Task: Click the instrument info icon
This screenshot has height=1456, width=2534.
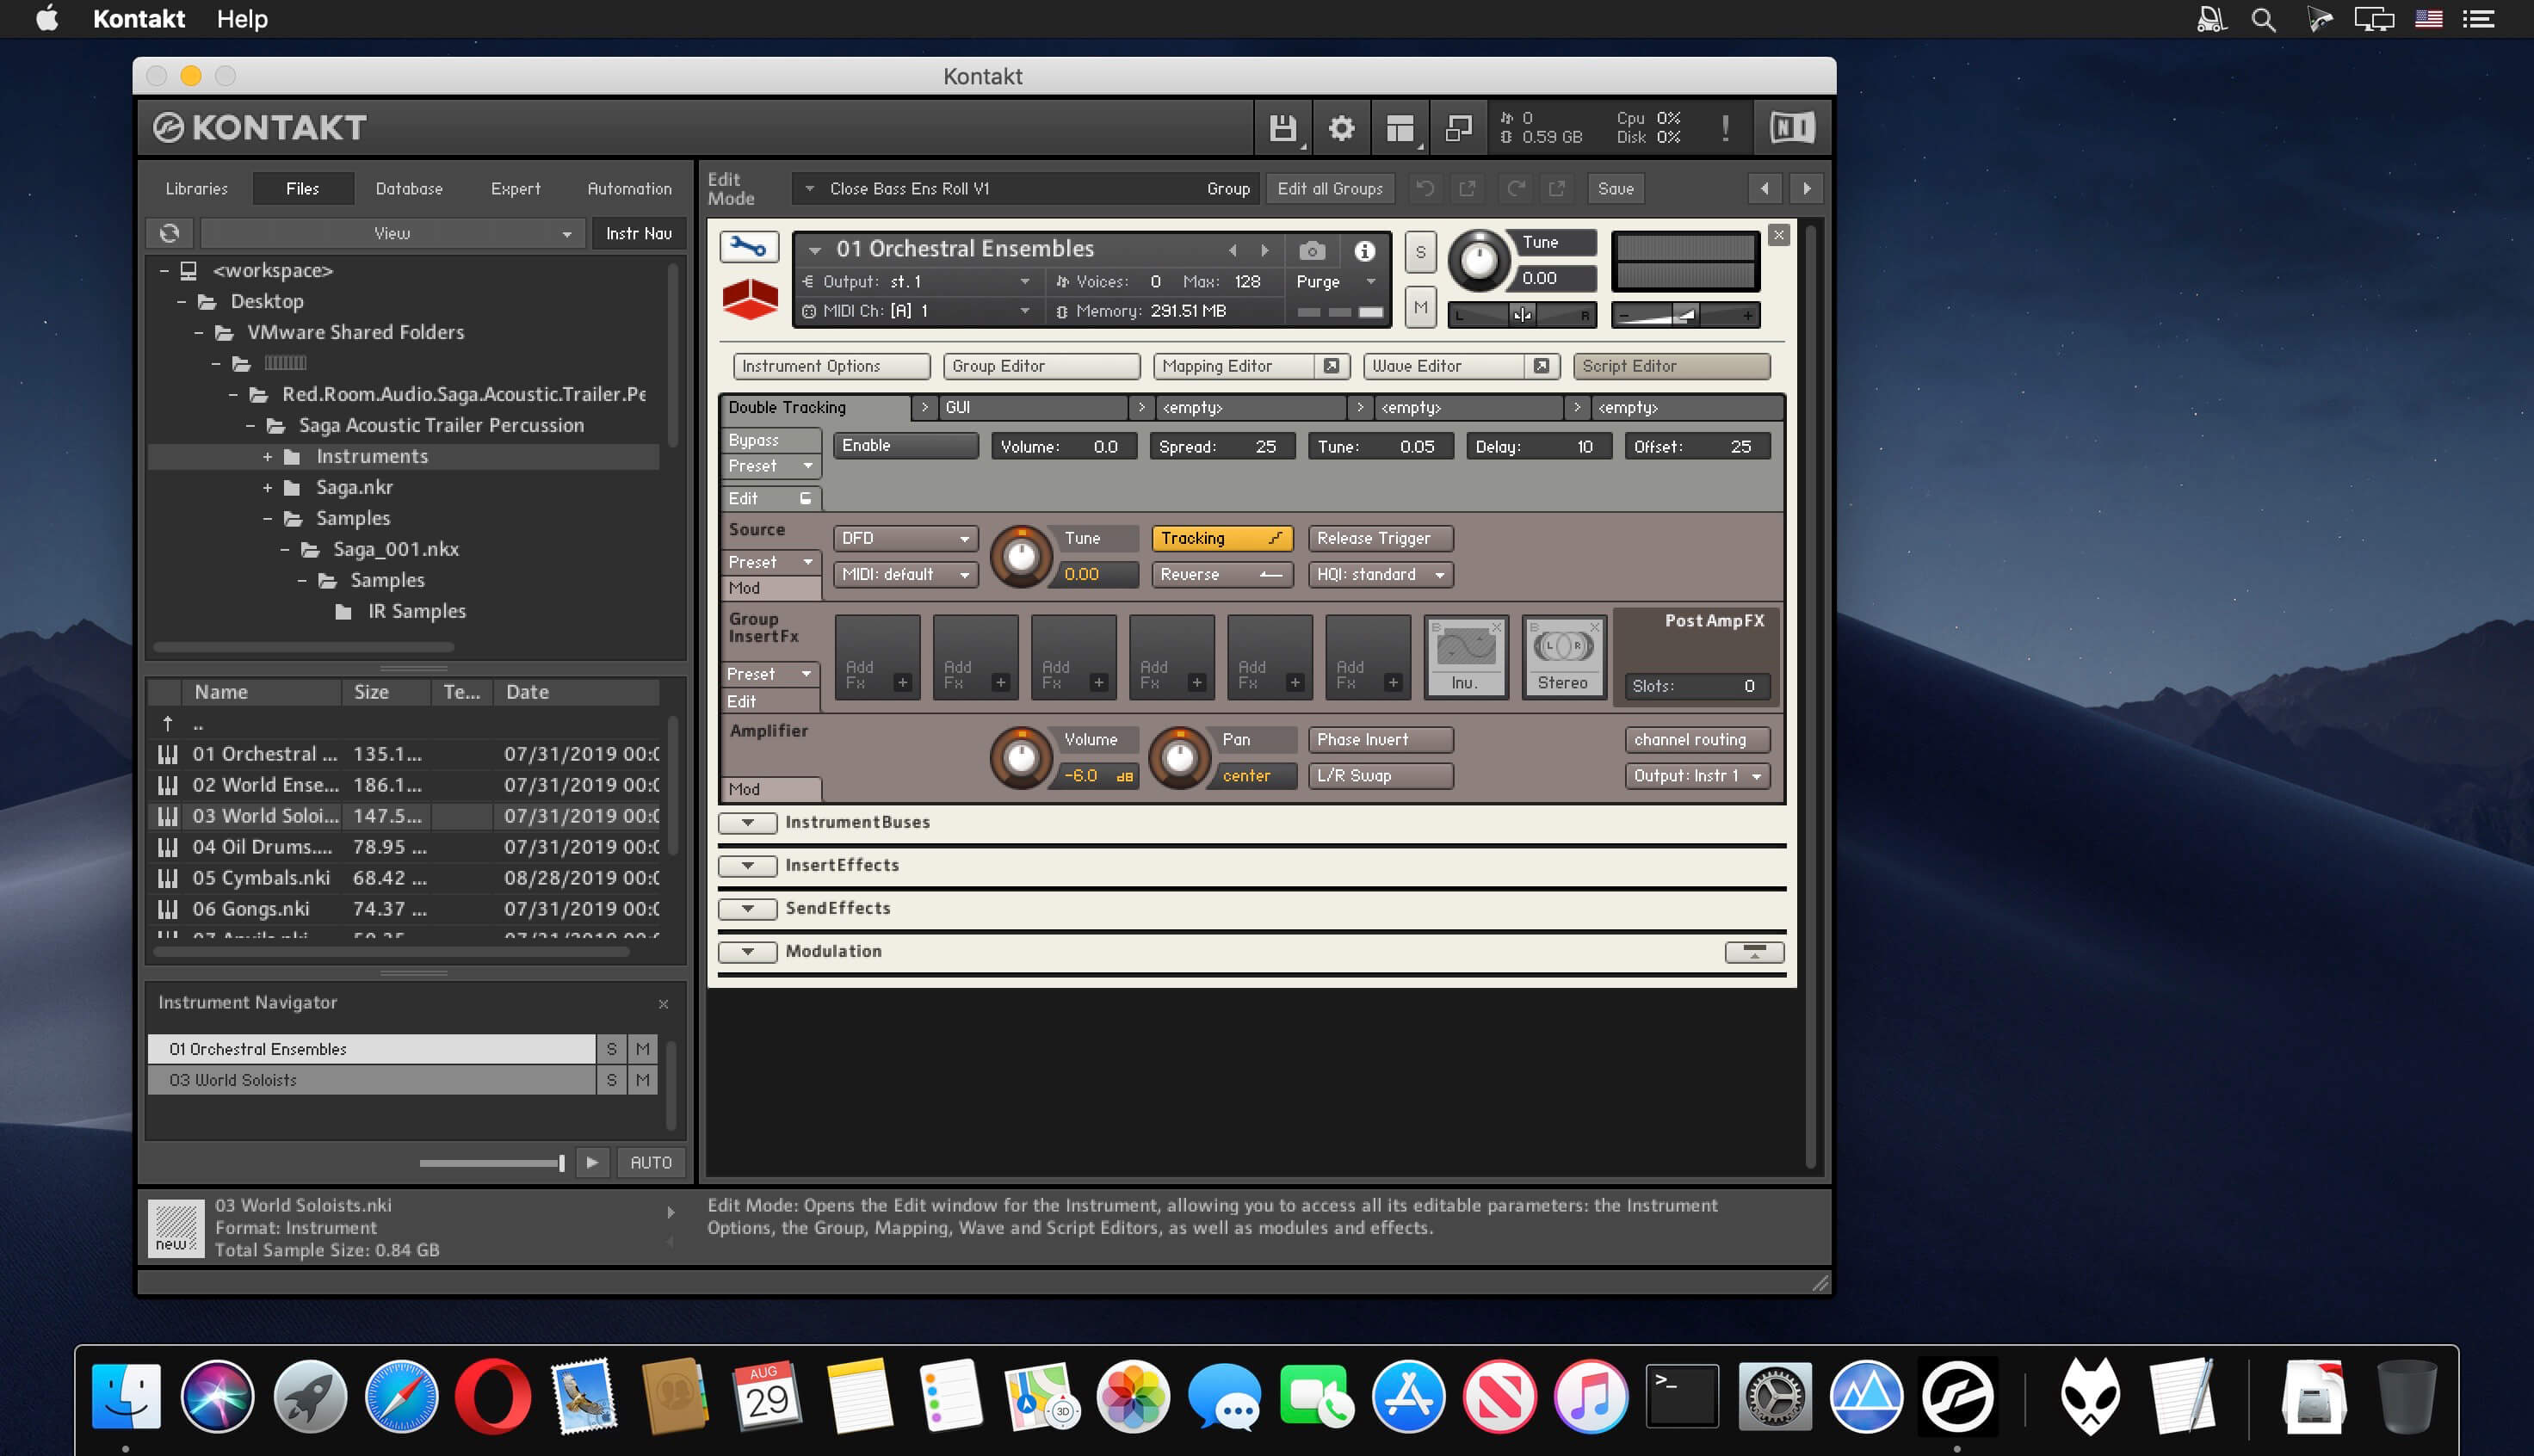Action: click(1365, 250)
